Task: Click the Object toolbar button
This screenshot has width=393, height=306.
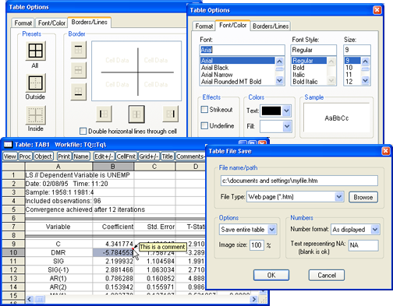Action: 44,157
